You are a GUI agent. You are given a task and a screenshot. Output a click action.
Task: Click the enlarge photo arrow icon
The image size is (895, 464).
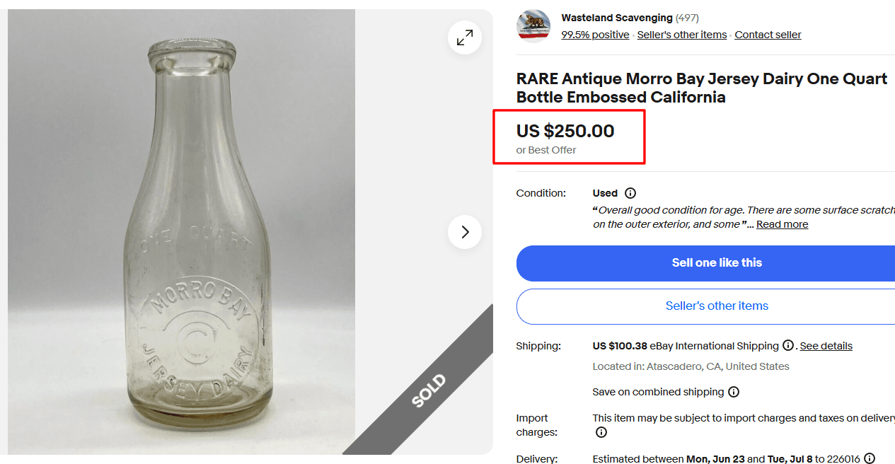pos(465,37)
